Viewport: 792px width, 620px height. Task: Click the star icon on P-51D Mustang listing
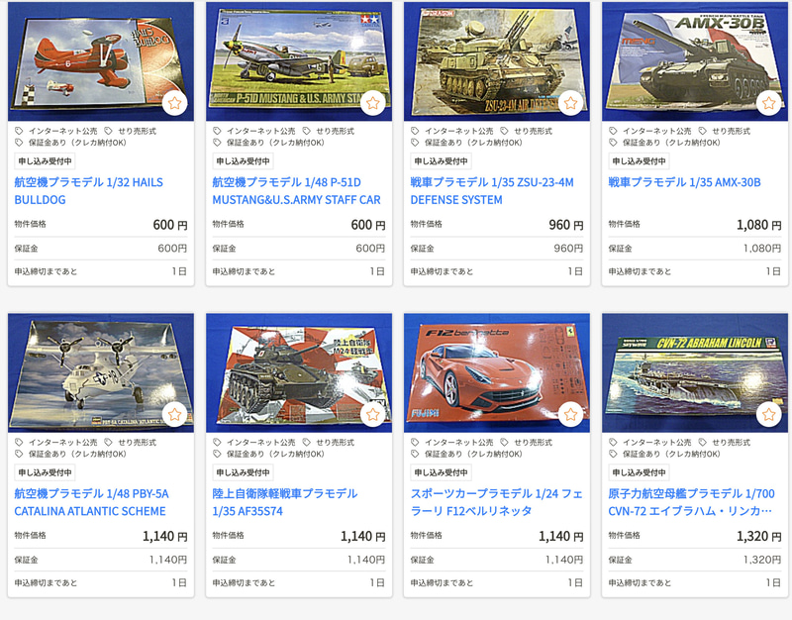[x=373, y=103]
